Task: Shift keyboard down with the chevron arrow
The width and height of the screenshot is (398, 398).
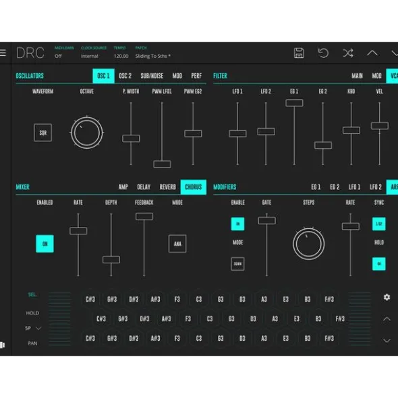Action: (387, 341)
